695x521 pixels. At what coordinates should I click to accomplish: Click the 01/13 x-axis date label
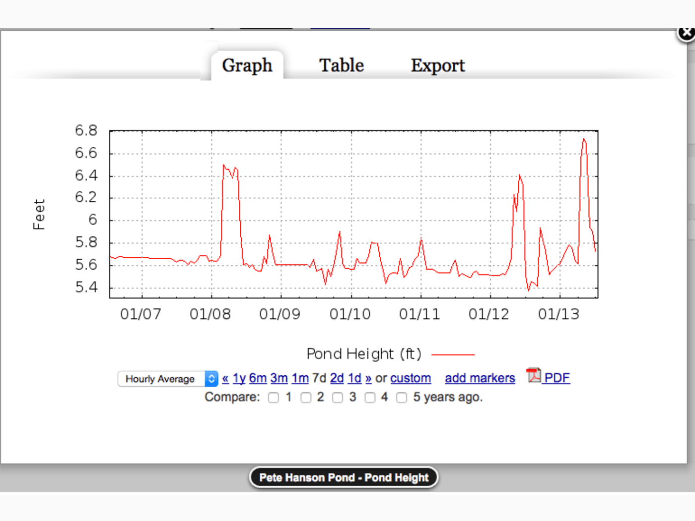coord(558,314)
